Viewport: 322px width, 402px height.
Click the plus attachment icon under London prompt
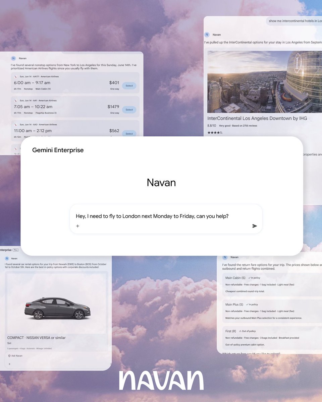pyautogui.click(x=77, y=226)
